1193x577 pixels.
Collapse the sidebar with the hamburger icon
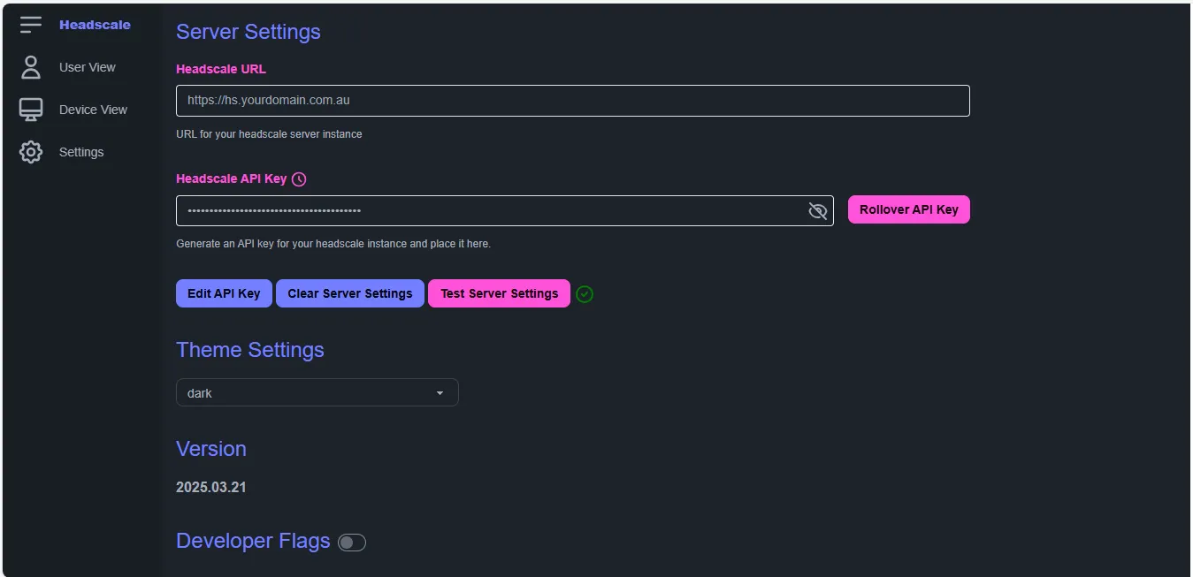[31, 25]
